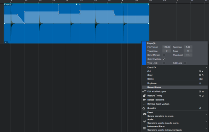This screenshot has height=132, width=209.
Task: Click the blue event color swatch
Action: pos(144,53)
